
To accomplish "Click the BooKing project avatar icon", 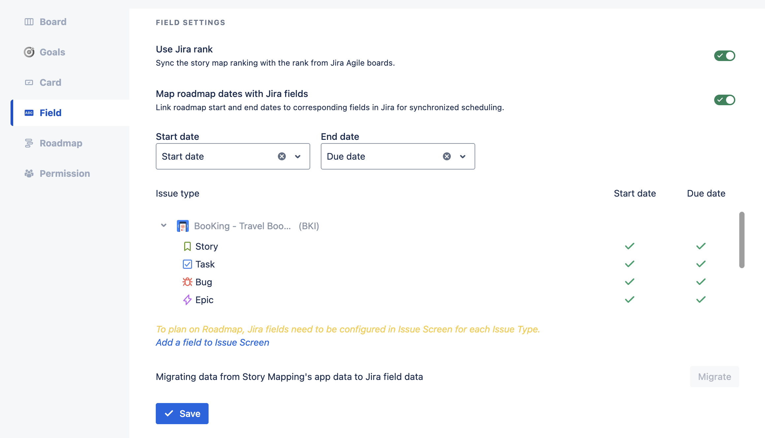I will [x=183, y=226].
